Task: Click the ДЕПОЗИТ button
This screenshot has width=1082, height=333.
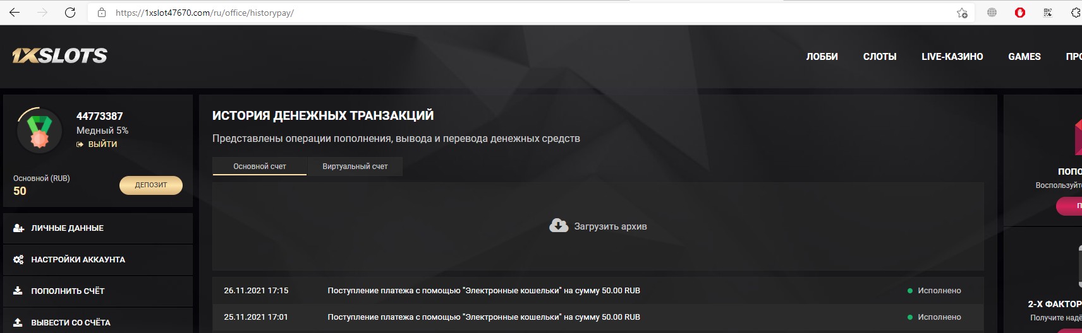Action: [x=151, y=185]
